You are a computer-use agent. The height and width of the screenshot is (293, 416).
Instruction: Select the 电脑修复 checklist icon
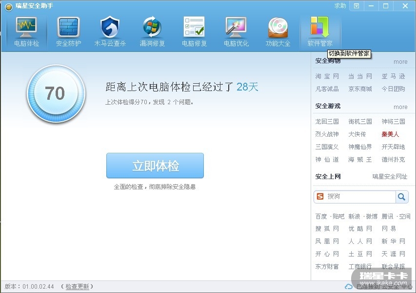[x=194, y=27]
